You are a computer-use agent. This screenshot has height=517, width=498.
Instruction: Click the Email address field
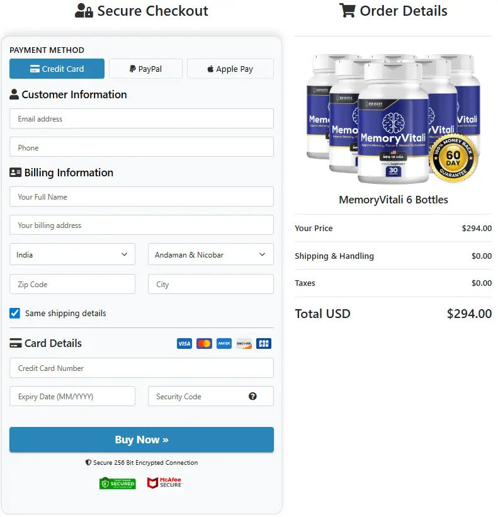coord(142,119)
